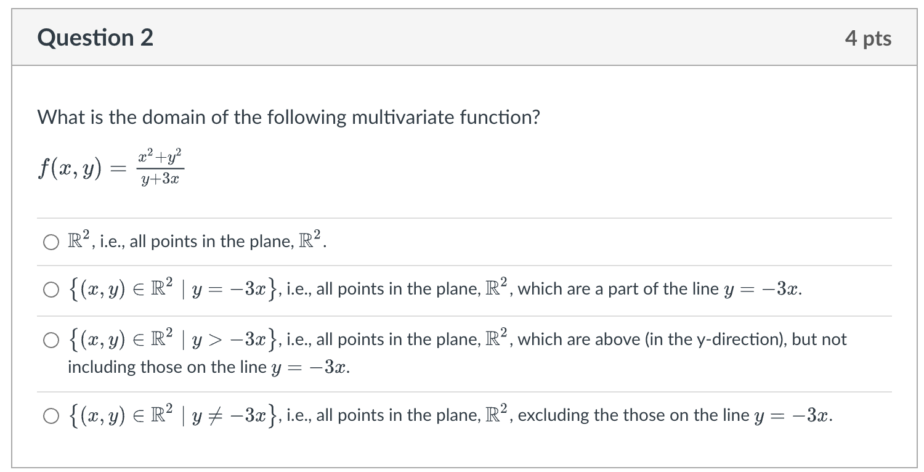Click the gray Question 2 header bar

coord(462,38)
